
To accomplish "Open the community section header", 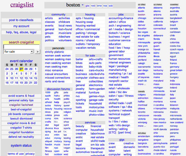I will point(58,15).
